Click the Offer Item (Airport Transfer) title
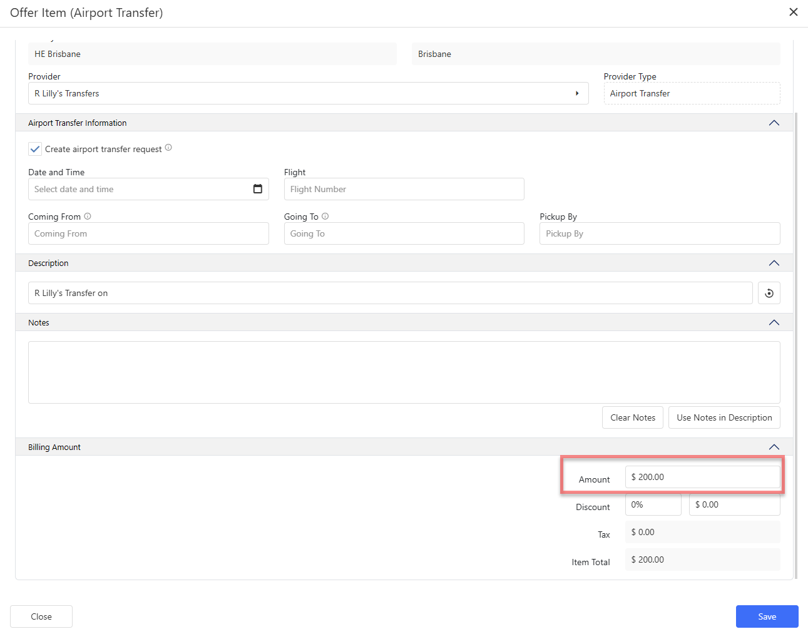 [86, 13]
